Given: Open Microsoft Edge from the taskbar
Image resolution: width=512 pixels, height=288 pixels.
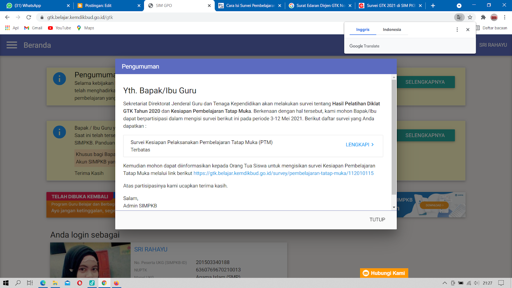Looking at the screenshot, I should pyautogui.click(x=43, y=283).
